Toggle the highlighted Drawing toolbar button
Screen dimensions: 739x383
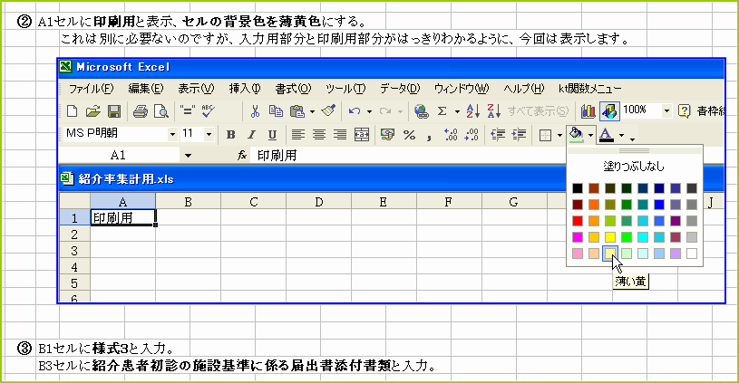(x=609, y=111)
